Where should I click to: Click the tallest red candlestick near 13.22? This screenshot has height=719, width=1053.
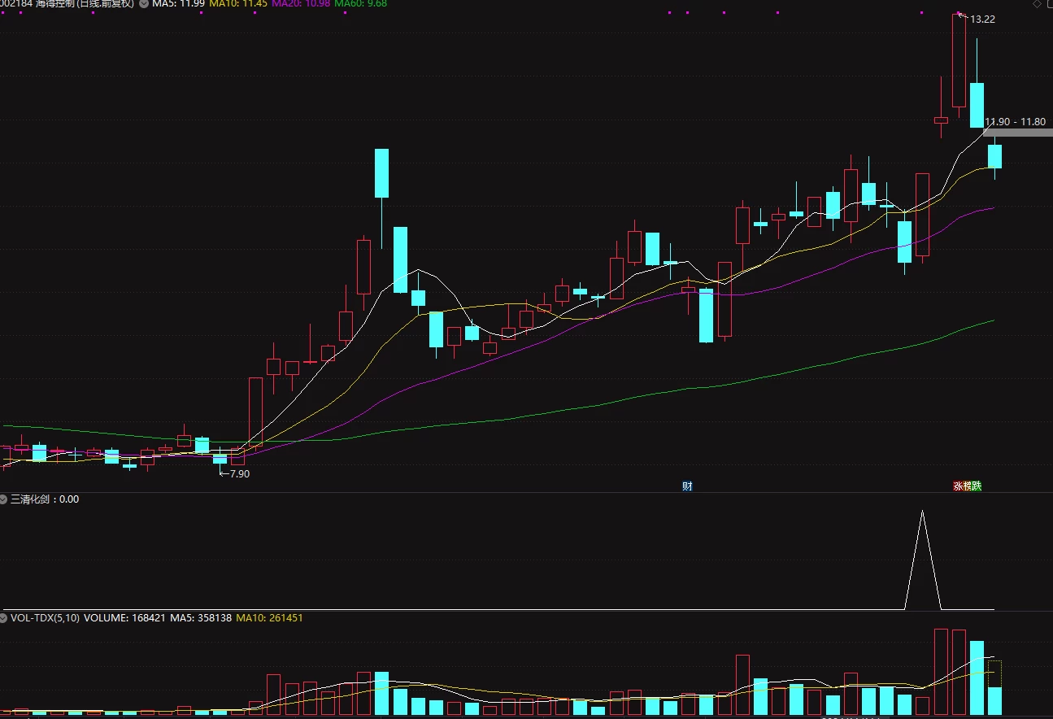pos(959,61)
